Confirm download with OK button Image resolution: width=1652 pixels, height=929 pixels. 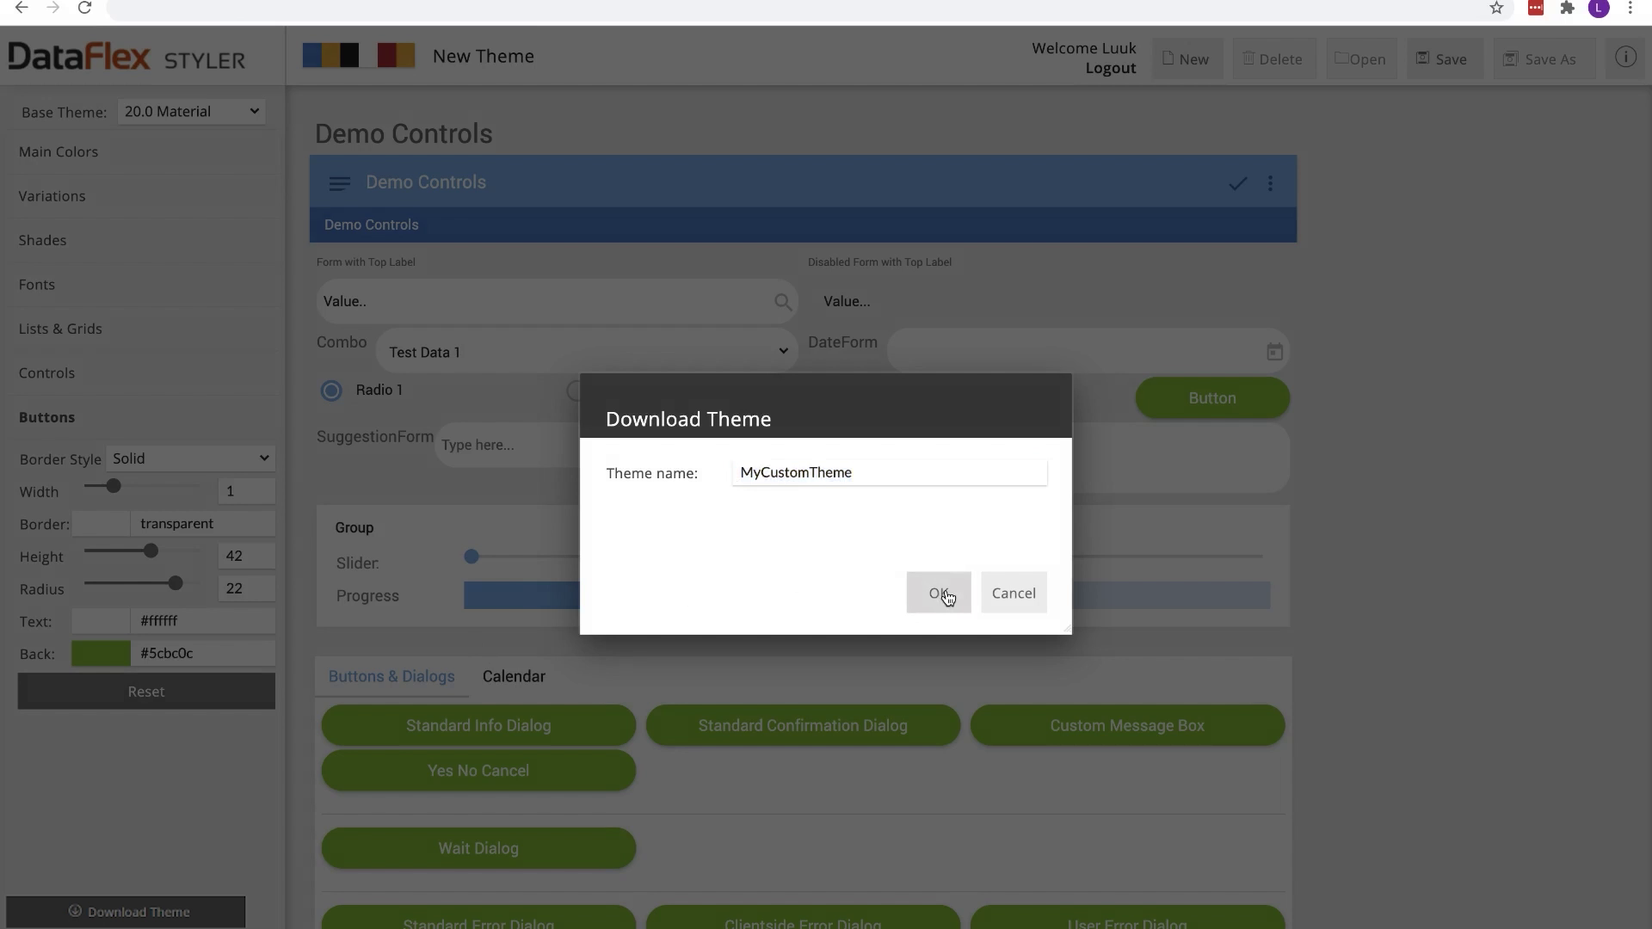point(938,593)
